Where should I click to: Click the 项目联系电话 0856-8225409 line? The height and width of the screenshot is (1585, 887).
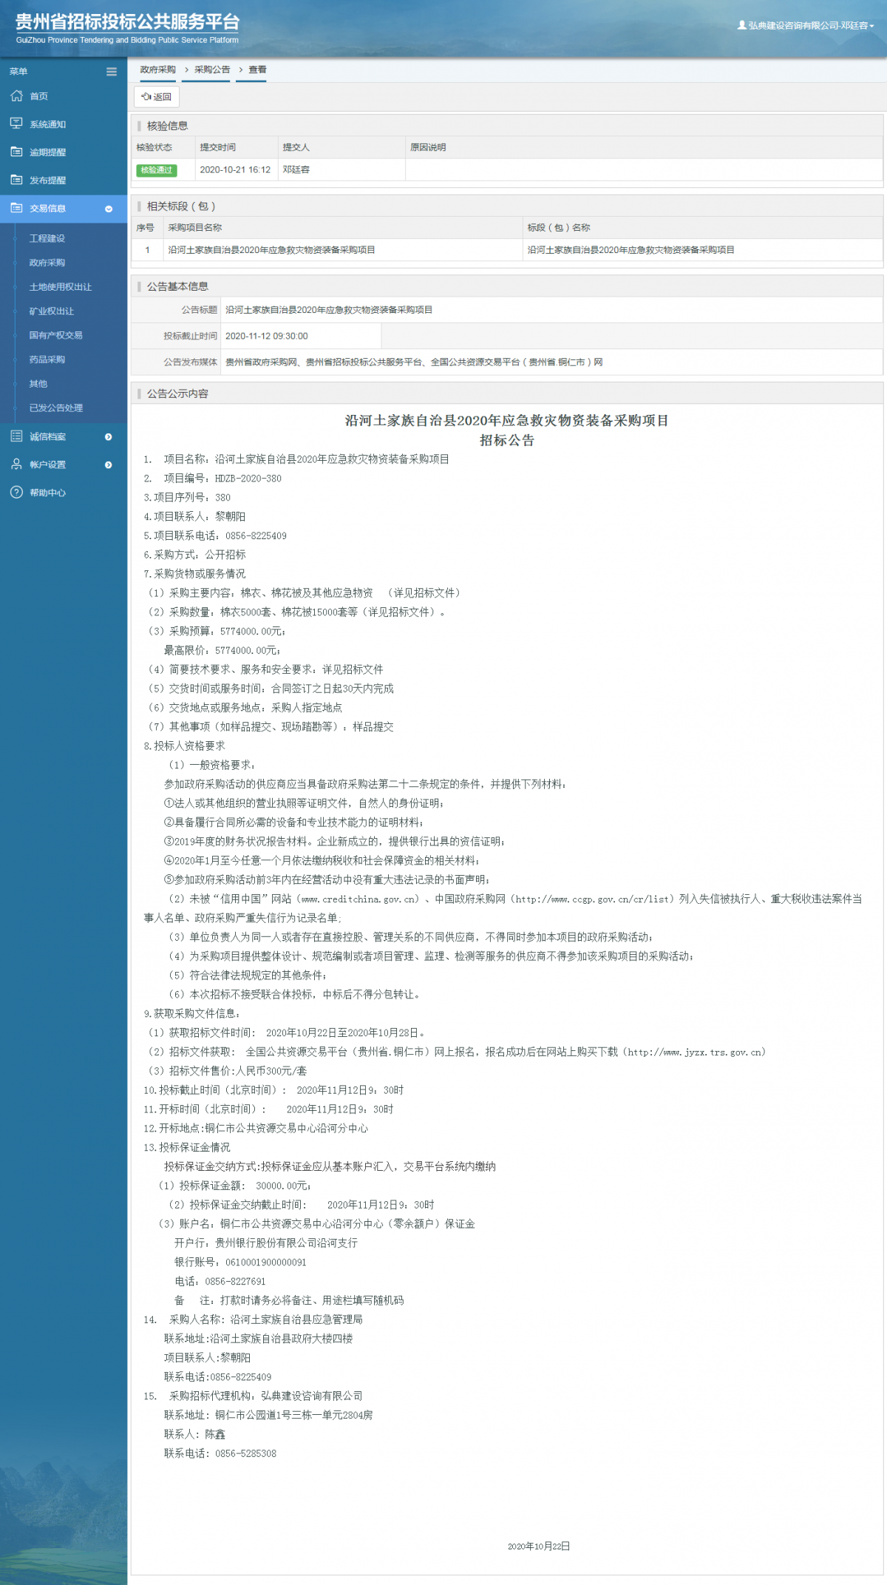point(215,535)
